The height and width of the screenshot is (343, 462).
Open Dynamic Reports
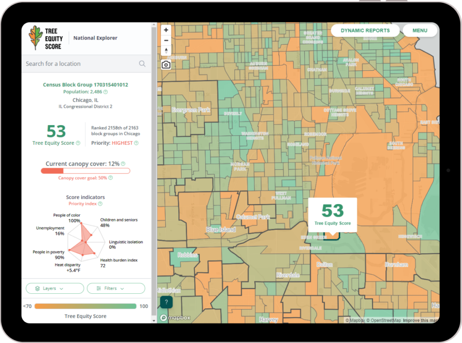pyautogui.click(x=365, y=31)
